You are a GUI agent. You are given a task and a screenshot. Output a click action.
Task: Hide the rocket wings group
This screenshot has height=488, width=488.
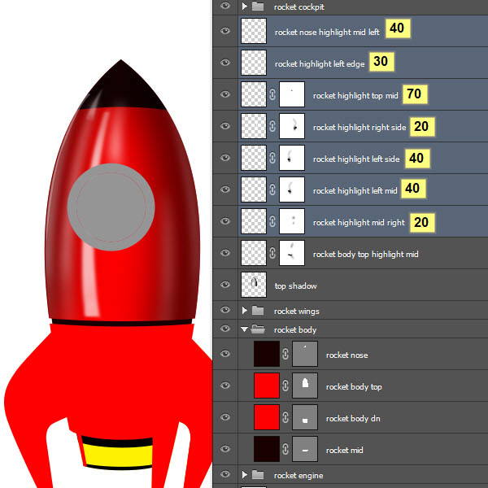tap(225, 311)
